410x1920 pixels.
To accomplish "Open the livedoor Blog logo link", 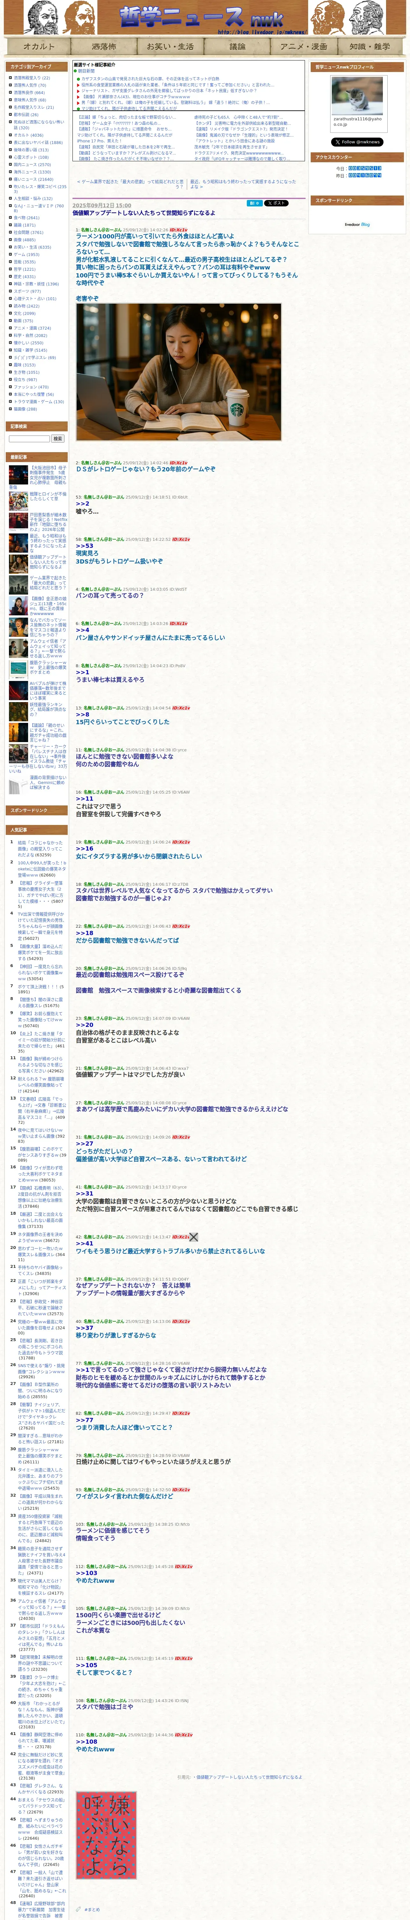I will point(357,224).
